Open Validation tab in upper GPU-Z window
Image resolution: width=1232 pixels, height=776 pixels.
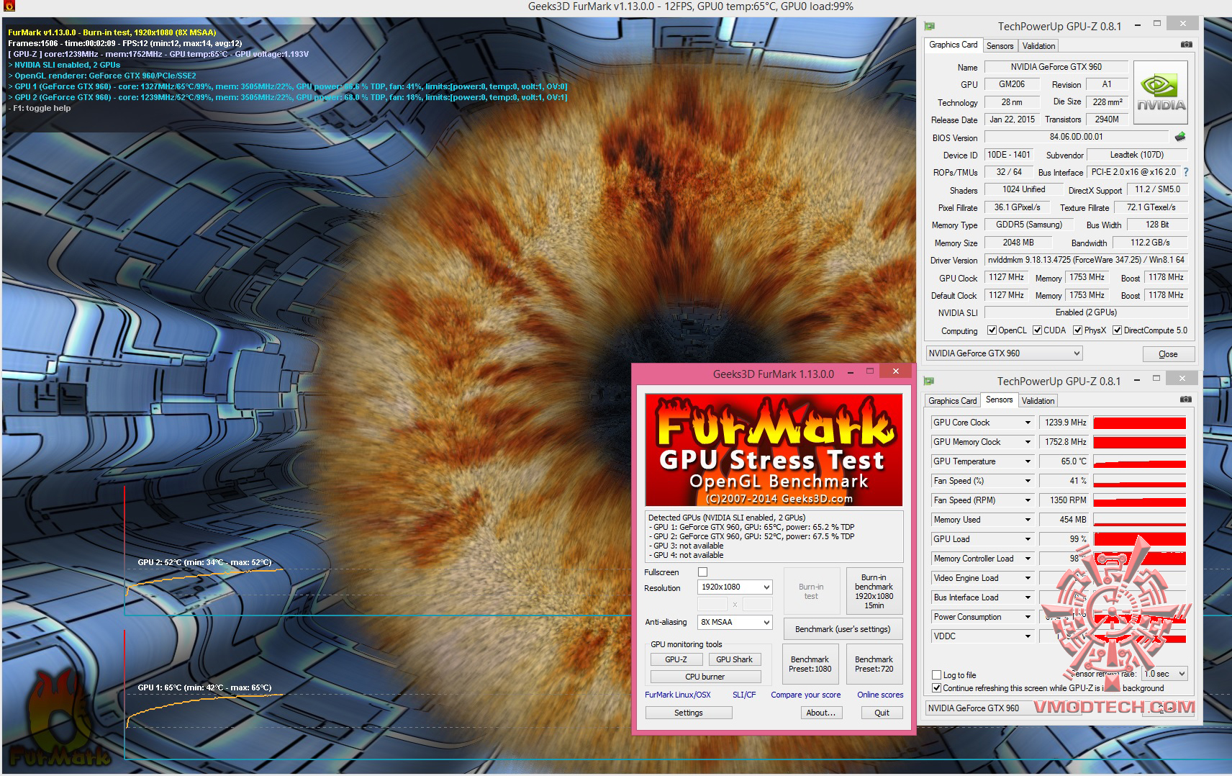(x=1038, y=46)
